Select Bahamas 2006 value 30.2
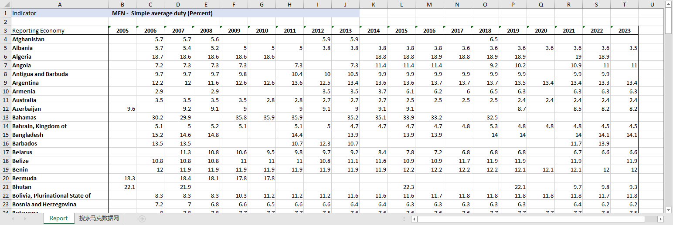Viewport: 673px width, 225px height. (x=150, y=117)
